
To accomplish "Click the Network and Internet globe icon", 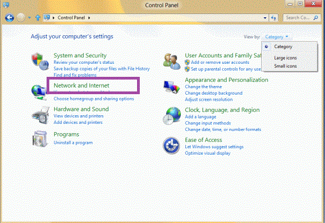I will tap(39, 91).
